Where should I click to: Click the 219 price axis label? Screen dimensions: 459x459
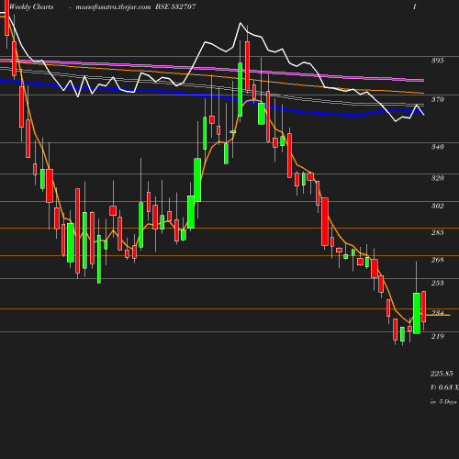coord(438,336)
